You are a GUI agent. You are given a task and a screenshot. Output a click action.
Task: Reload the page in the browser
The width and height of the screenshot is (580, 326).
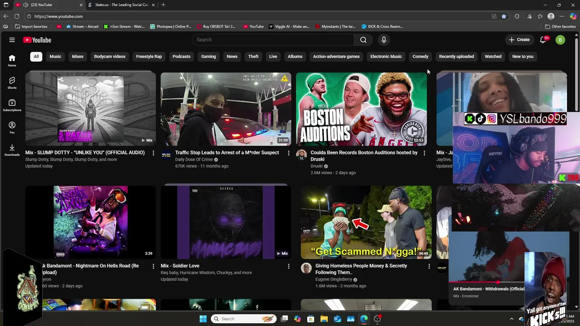tap(17, 16)
